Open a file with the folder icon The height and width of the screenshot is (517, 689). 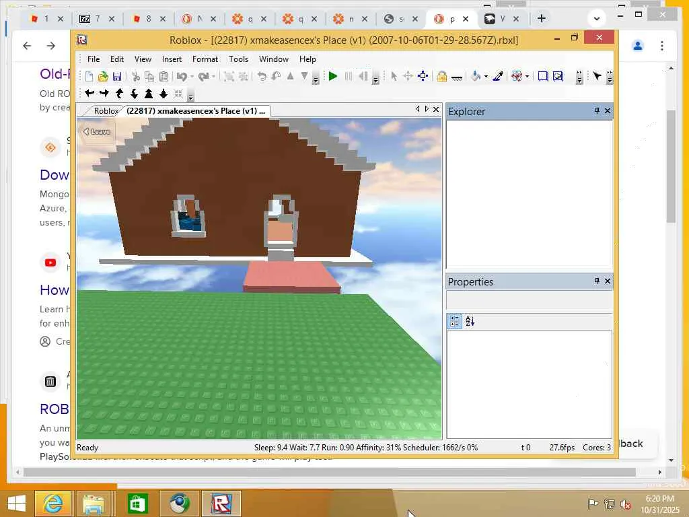point(103,77)
